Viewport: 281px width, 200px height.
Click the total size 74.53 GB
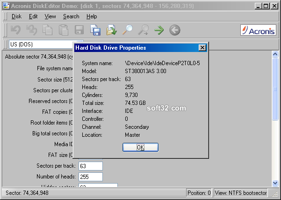[x=135, y=103]
